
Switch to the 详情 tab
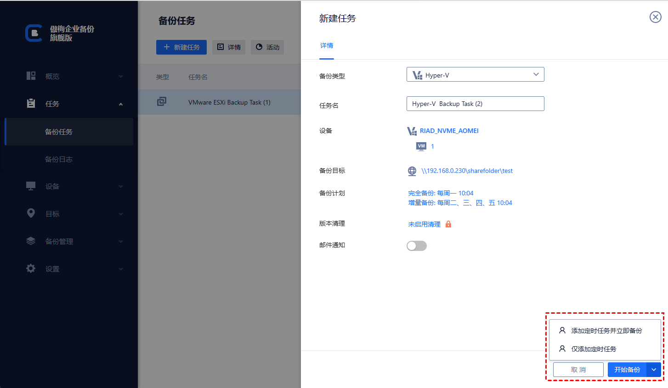327,46
